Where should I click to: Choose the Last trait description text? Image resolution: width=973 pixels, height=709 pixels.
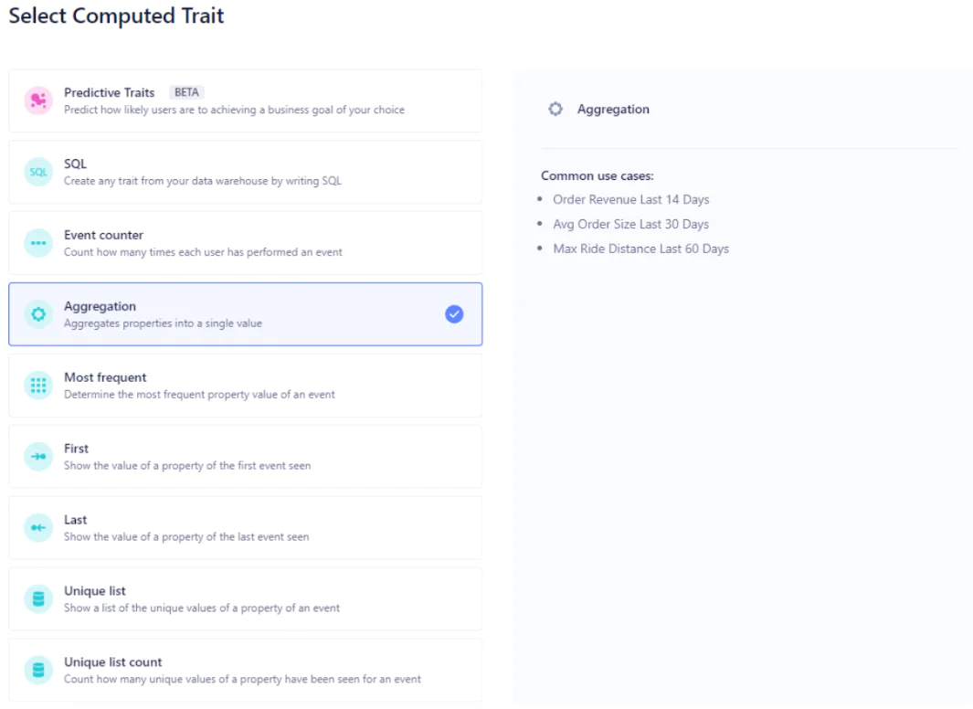click(186, 537)
